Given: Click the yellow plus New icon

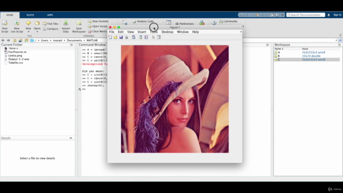Looking at the screenshot, I should click(x=28, y=23).
